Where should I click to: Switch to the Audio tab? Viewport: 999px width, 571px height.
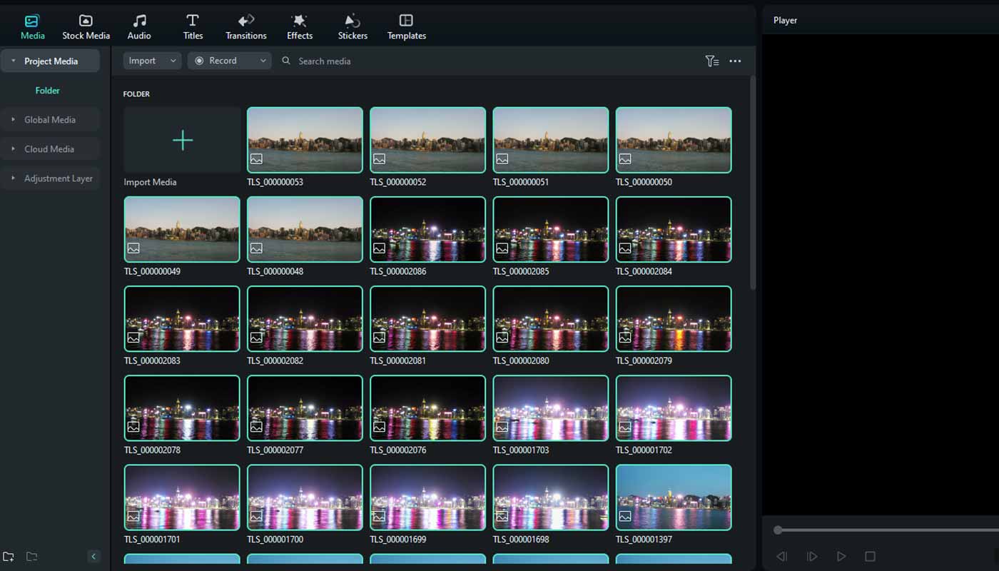click(x=139, y=27)
